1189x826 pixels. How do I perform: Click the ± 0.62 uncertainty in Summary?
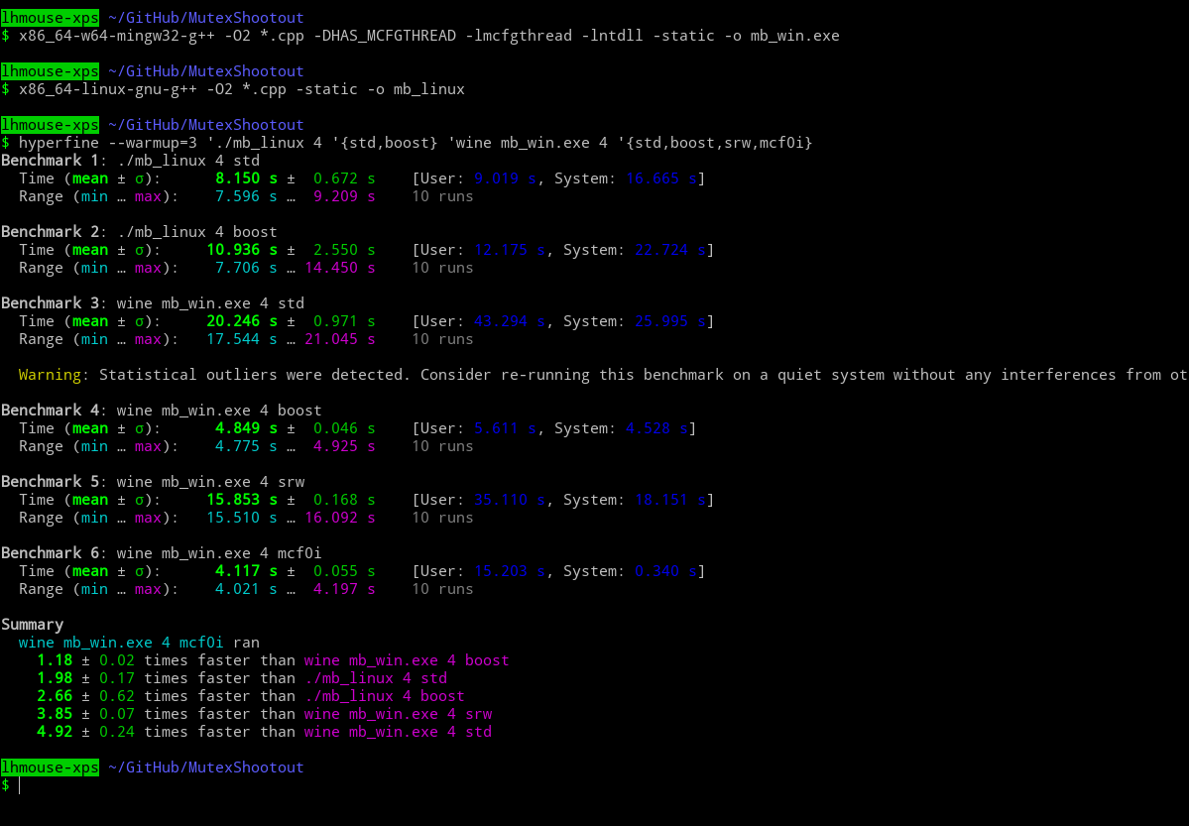tap(108, 696)
